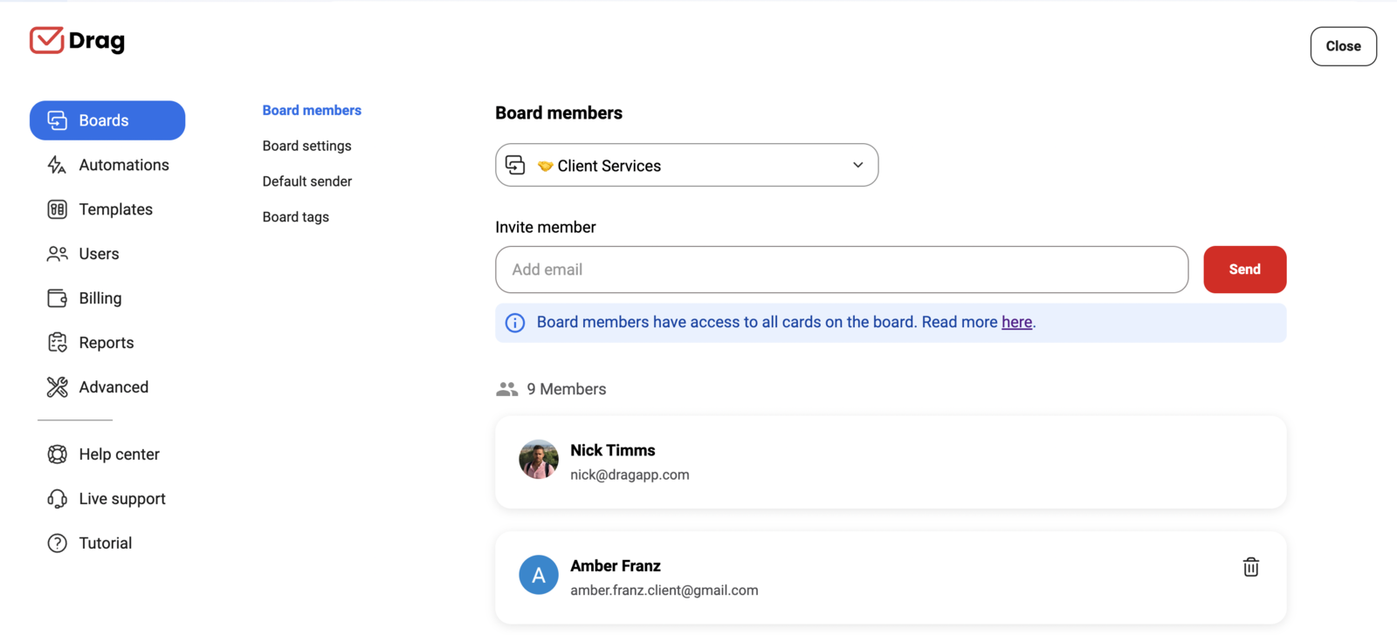Close the settings page

pyautogui.click(x=1344, y=46)
